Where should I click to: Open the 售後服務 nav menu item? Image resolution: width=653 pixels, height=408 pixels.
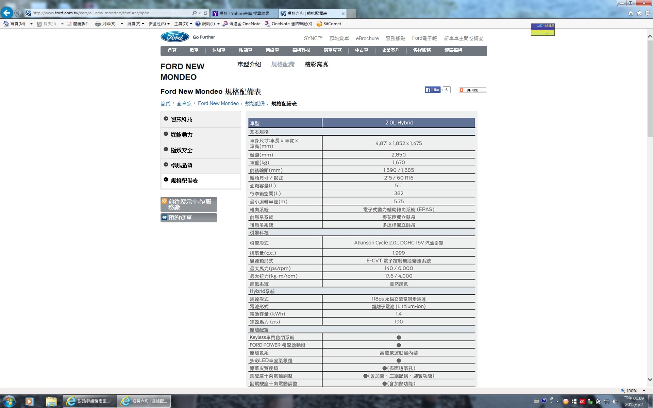422,50
